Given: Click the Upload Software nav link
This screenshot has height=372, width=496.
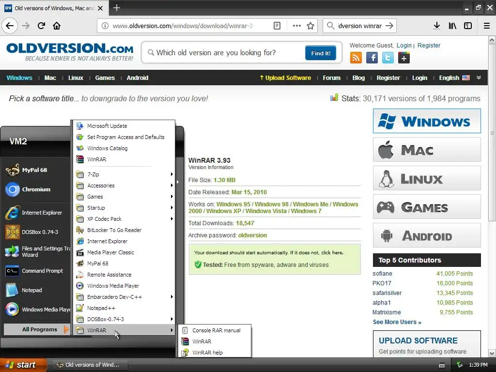Looking at the screenshot, I should point(285,77).
